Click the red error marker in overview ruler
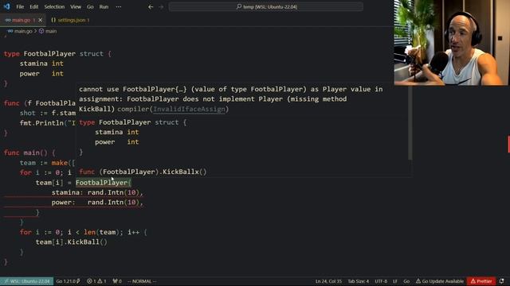This screenshot has height=286, width=510. coord(508,145)
